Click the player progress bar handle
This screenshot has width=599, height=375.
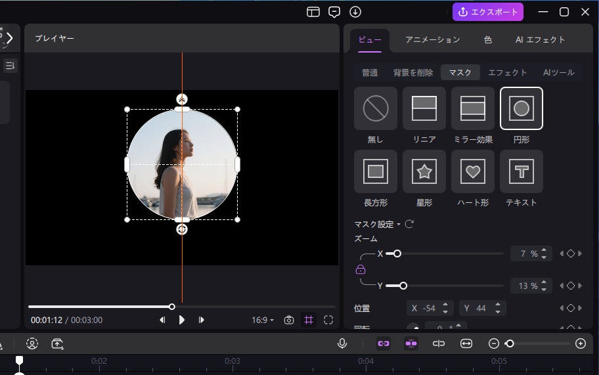pyautogui.click(x=172, y=307)
